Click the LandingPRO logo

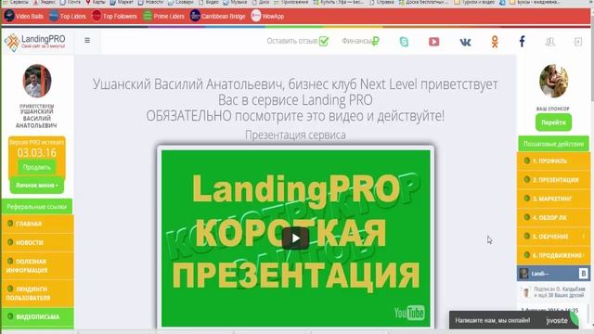pos(35,42)
